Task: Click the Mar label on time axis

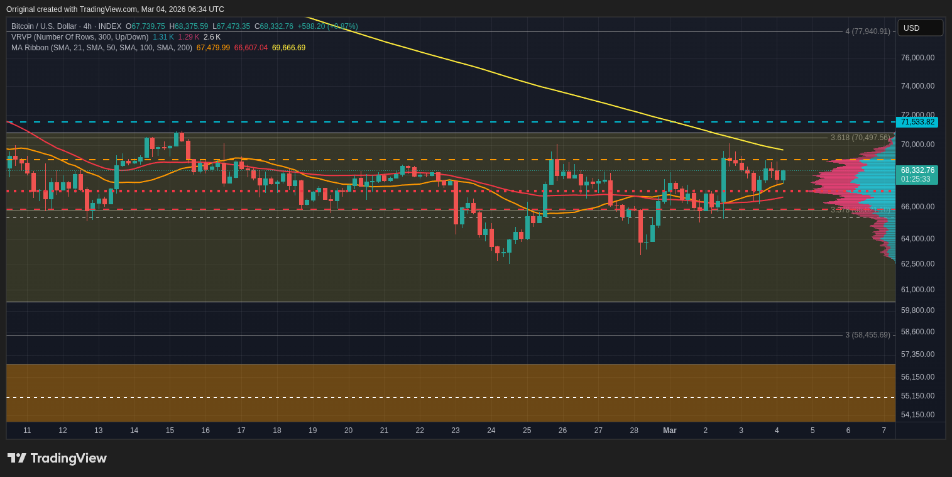Action: (x=670, y=430)
